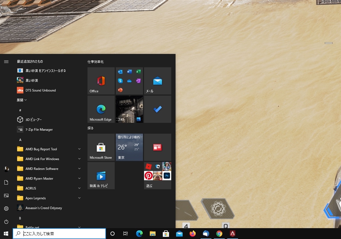Screen dimensions: 341x239
Task: Select 黒い砂漠 をアンインストールする entry
Action: pyautogui.click(x=49, y=71)
